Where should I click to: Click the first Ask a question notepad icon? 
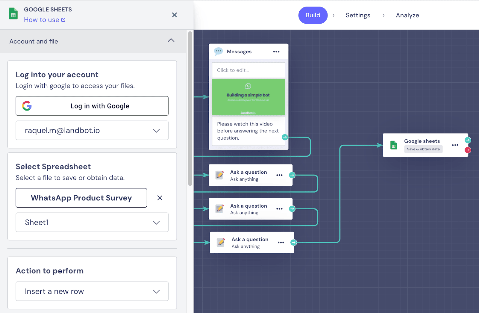219,175
